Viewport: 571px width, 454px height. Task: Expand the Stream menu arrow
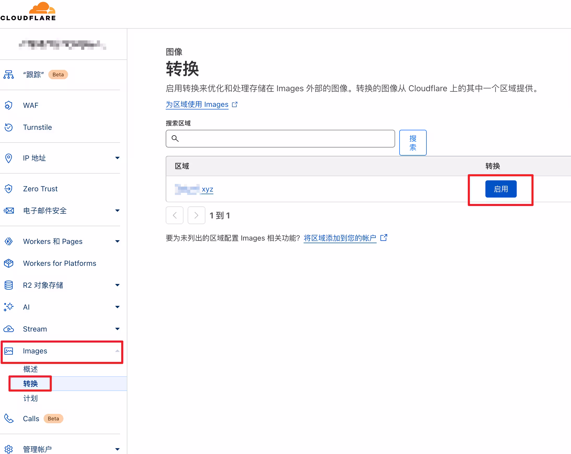tap(117, 329)
